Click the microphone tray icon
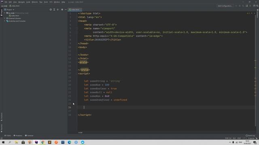The height and width of the screenshot is (145, 259). 233,142
